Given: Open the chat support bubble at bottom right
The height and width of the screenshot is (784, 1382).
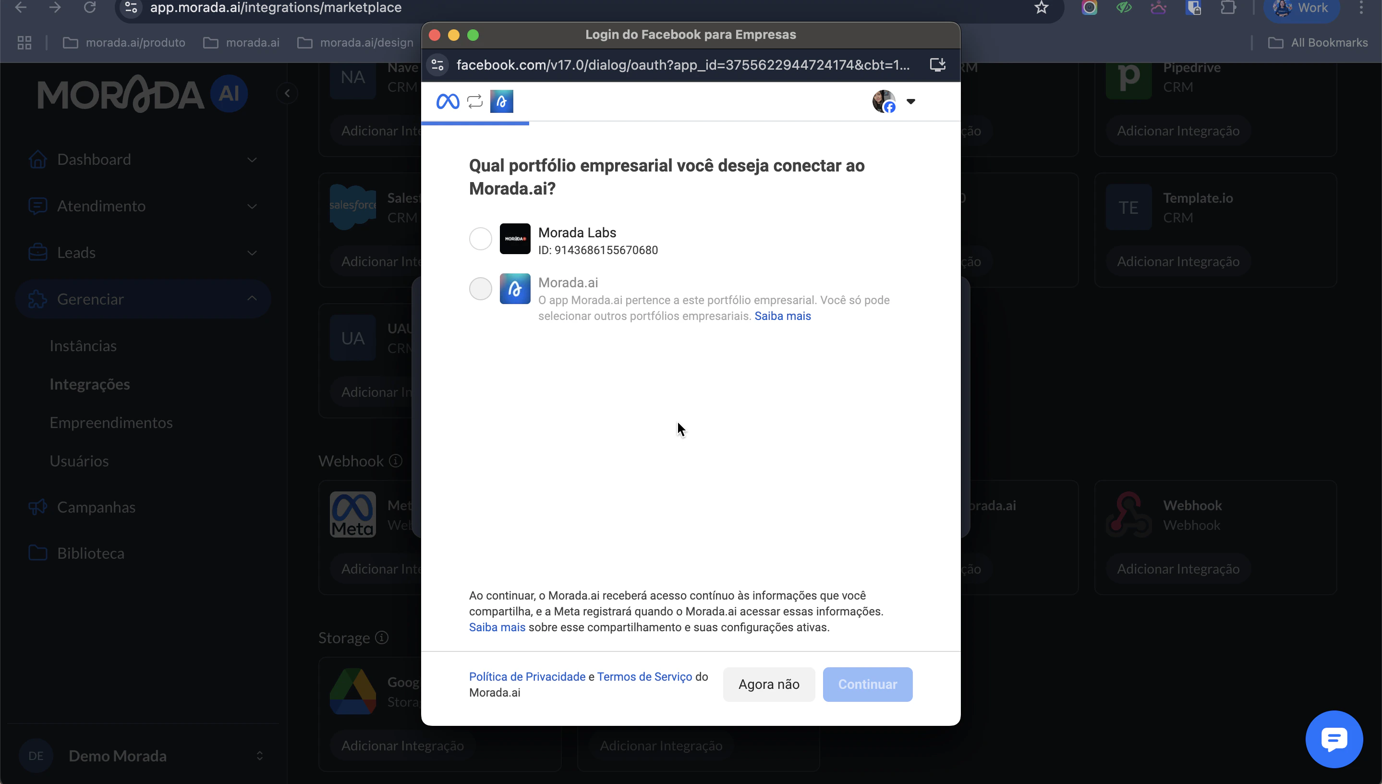Looking at the screenshot, I should click(1334, 739).
